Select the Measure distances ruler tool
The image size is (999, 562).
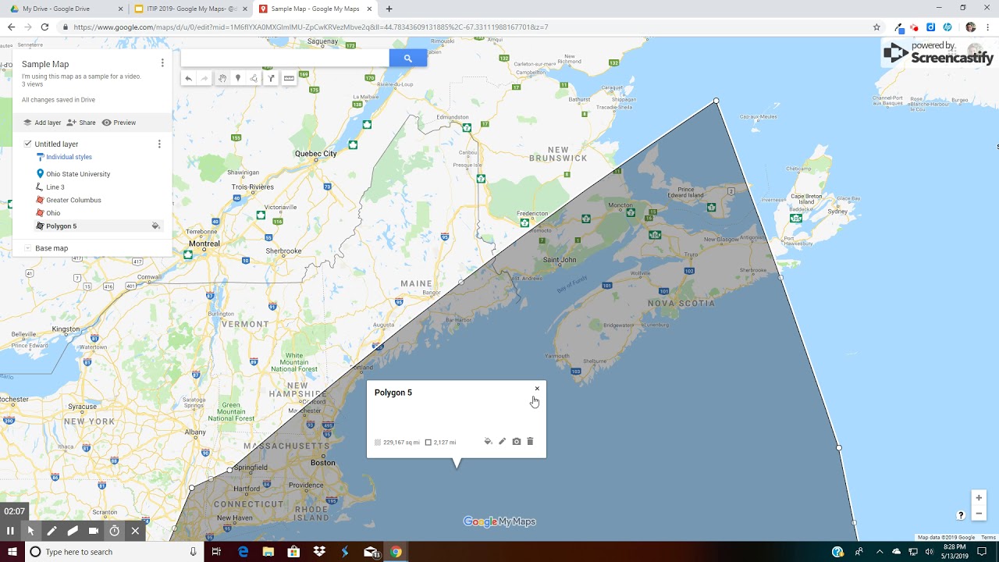click(x=289, y=78)
